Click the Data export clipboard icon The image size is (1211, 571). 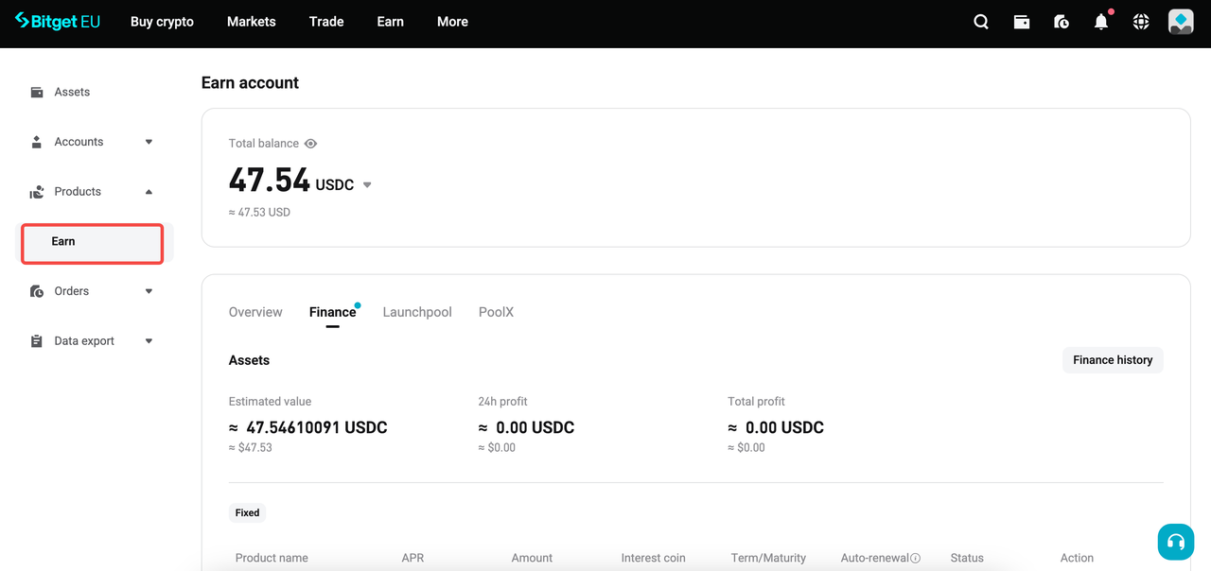(x=37, y=341)
